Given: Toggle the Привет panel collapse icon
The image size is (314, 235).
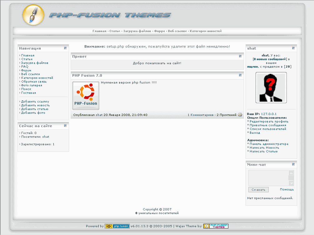Looking at the screenshot, I should point(240,56).
